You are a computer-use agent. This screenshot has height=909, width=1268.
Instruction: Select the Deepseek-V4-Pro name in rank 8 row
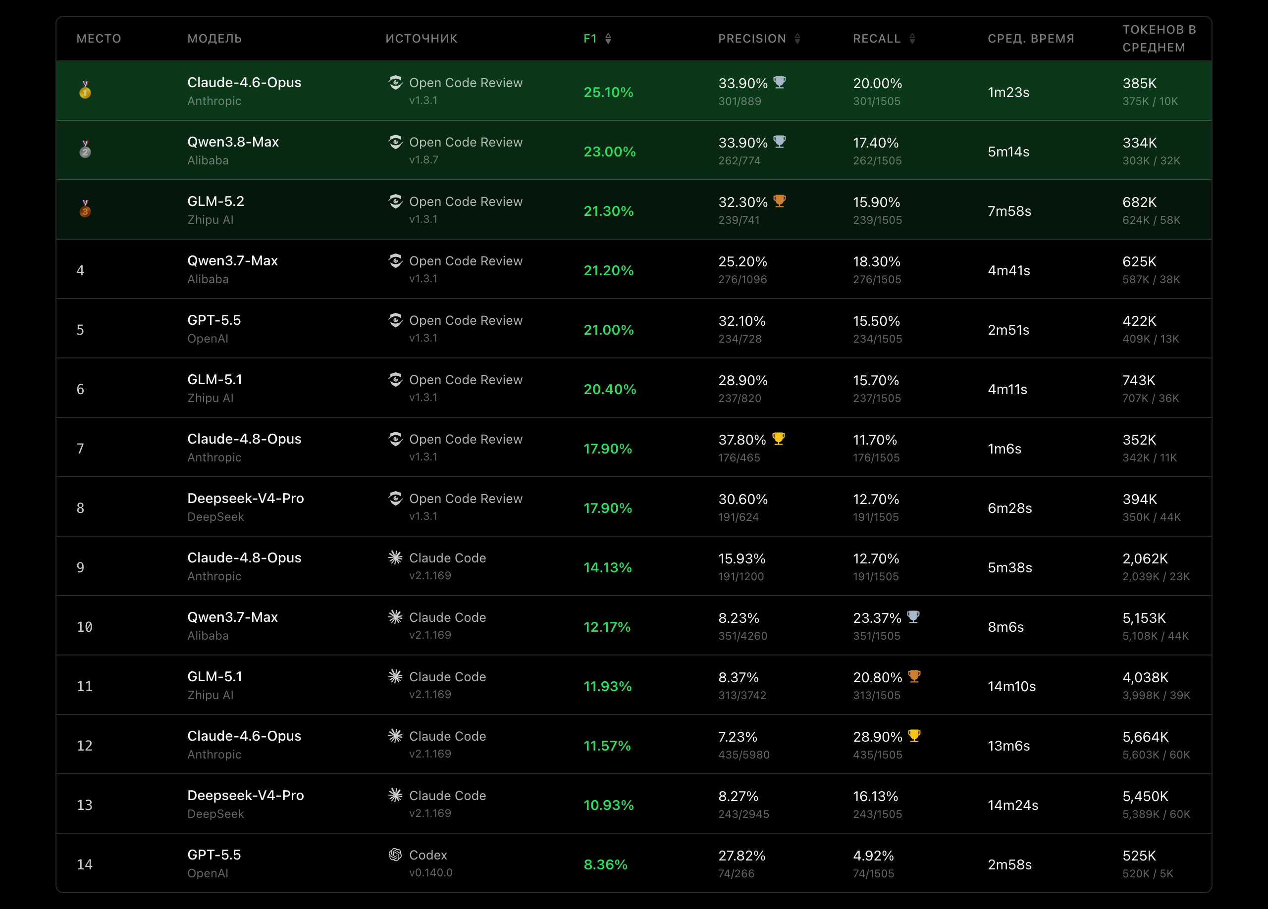point(246,499)
